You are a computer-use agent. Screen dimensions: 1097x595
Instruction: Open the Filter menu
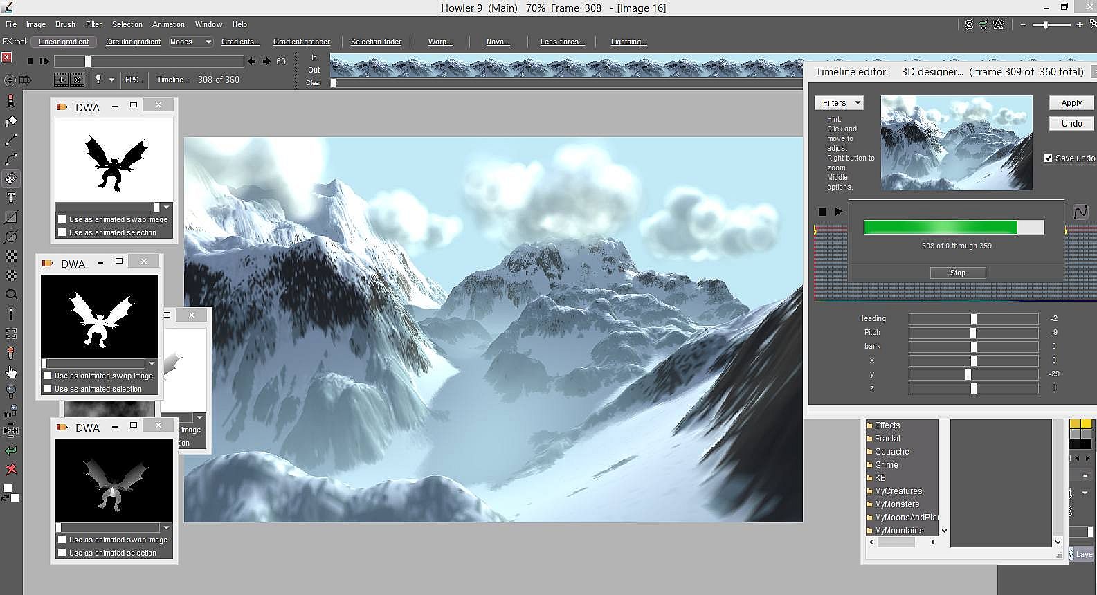pyautogui.click(x=93, y=24)
